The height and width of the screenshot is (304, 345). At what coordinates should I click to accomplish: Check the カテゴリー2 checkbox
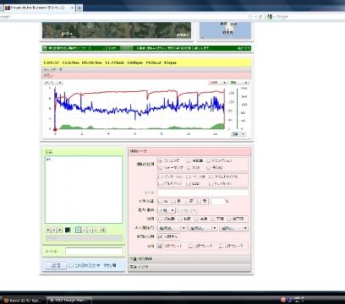coord(191,246)
